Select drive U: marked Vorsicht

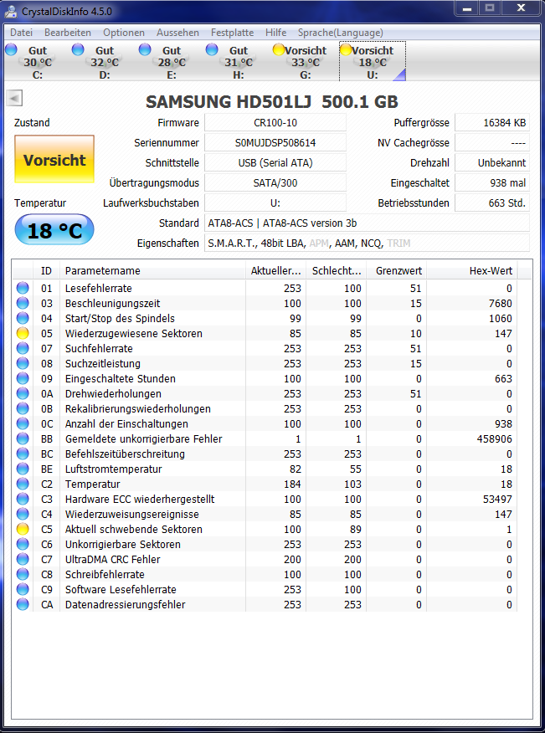[x=373, y=62]
